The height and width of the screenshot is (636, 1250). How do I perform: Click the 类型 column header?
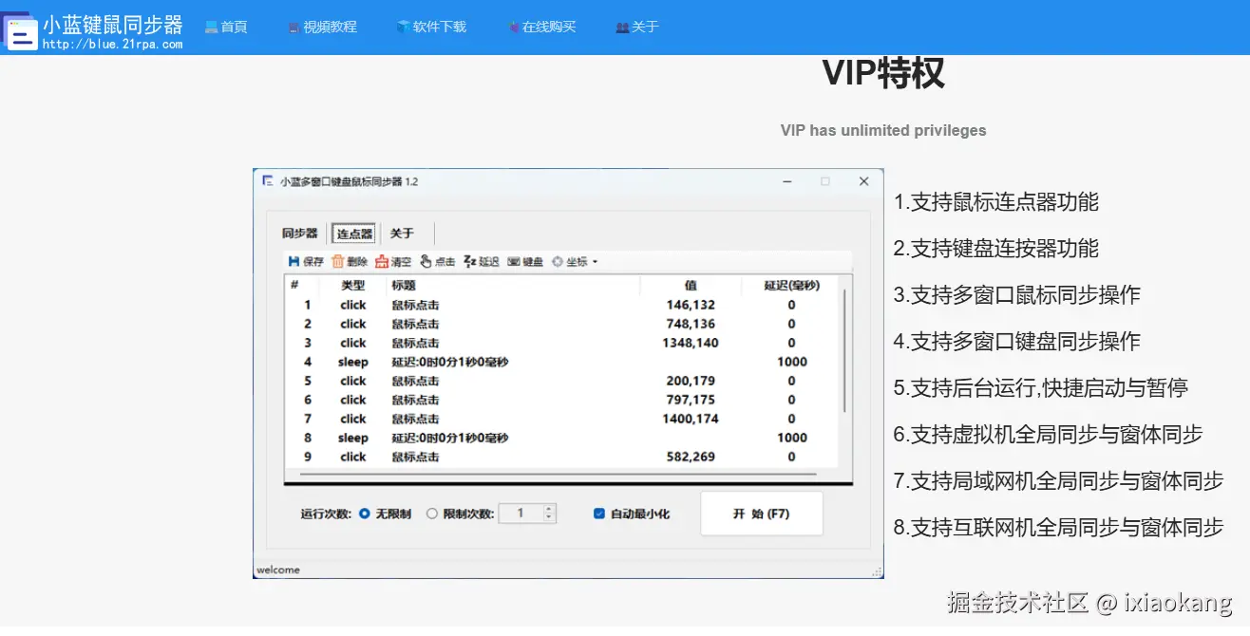coord(353,285)
